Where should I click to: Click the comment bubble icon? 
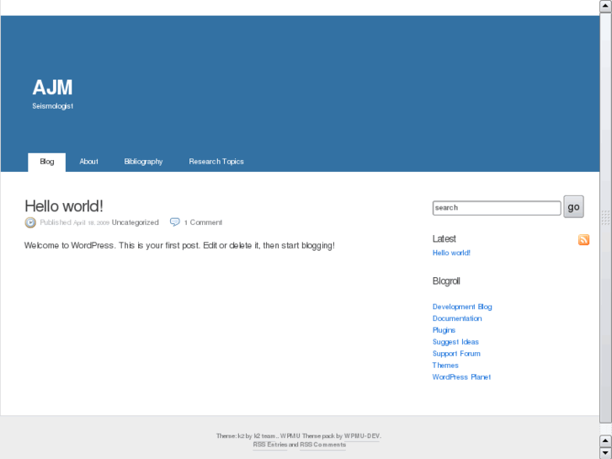[x=174, y=221]
